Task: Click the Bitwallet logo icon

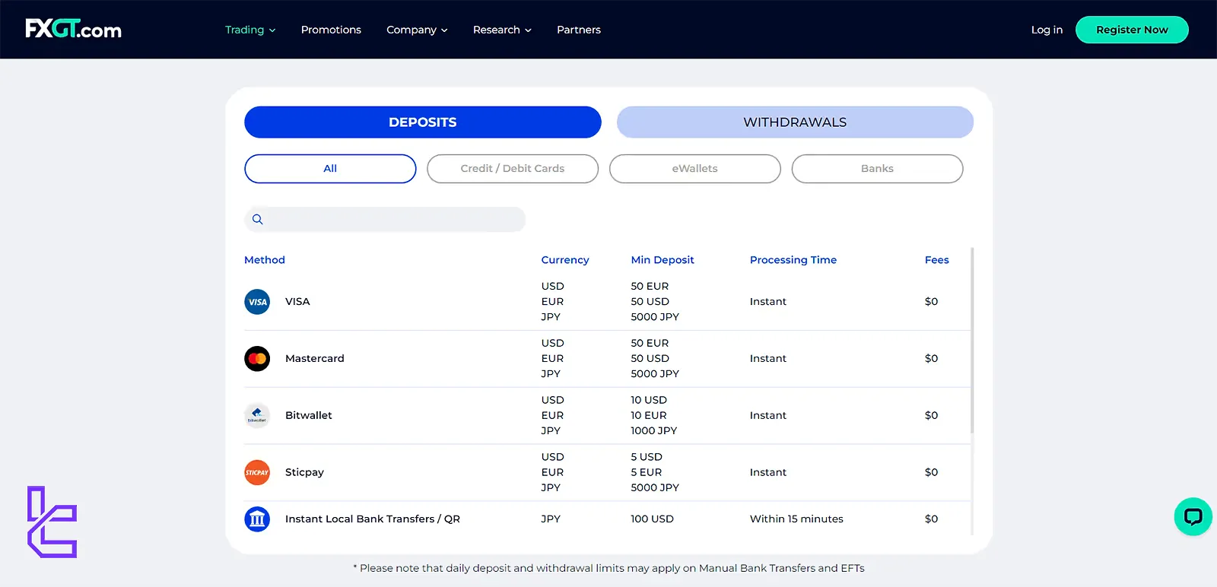Action: pos(257,416)
